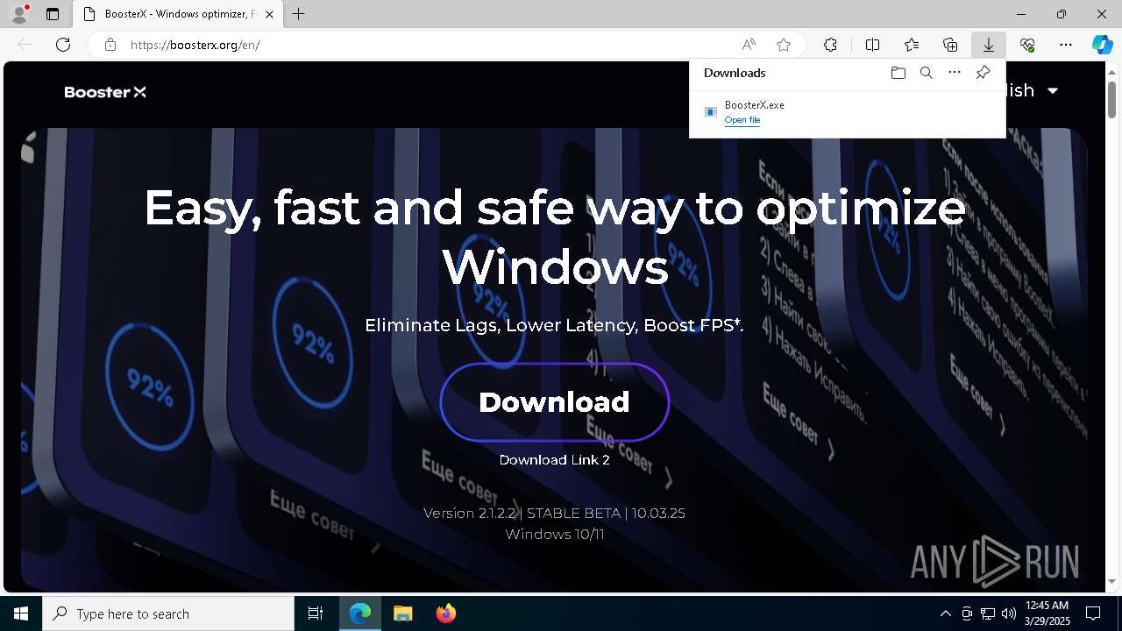Open More options in Downloads panel
Viewport: 1122px width, 631px height.
click(x=955, y=73)
